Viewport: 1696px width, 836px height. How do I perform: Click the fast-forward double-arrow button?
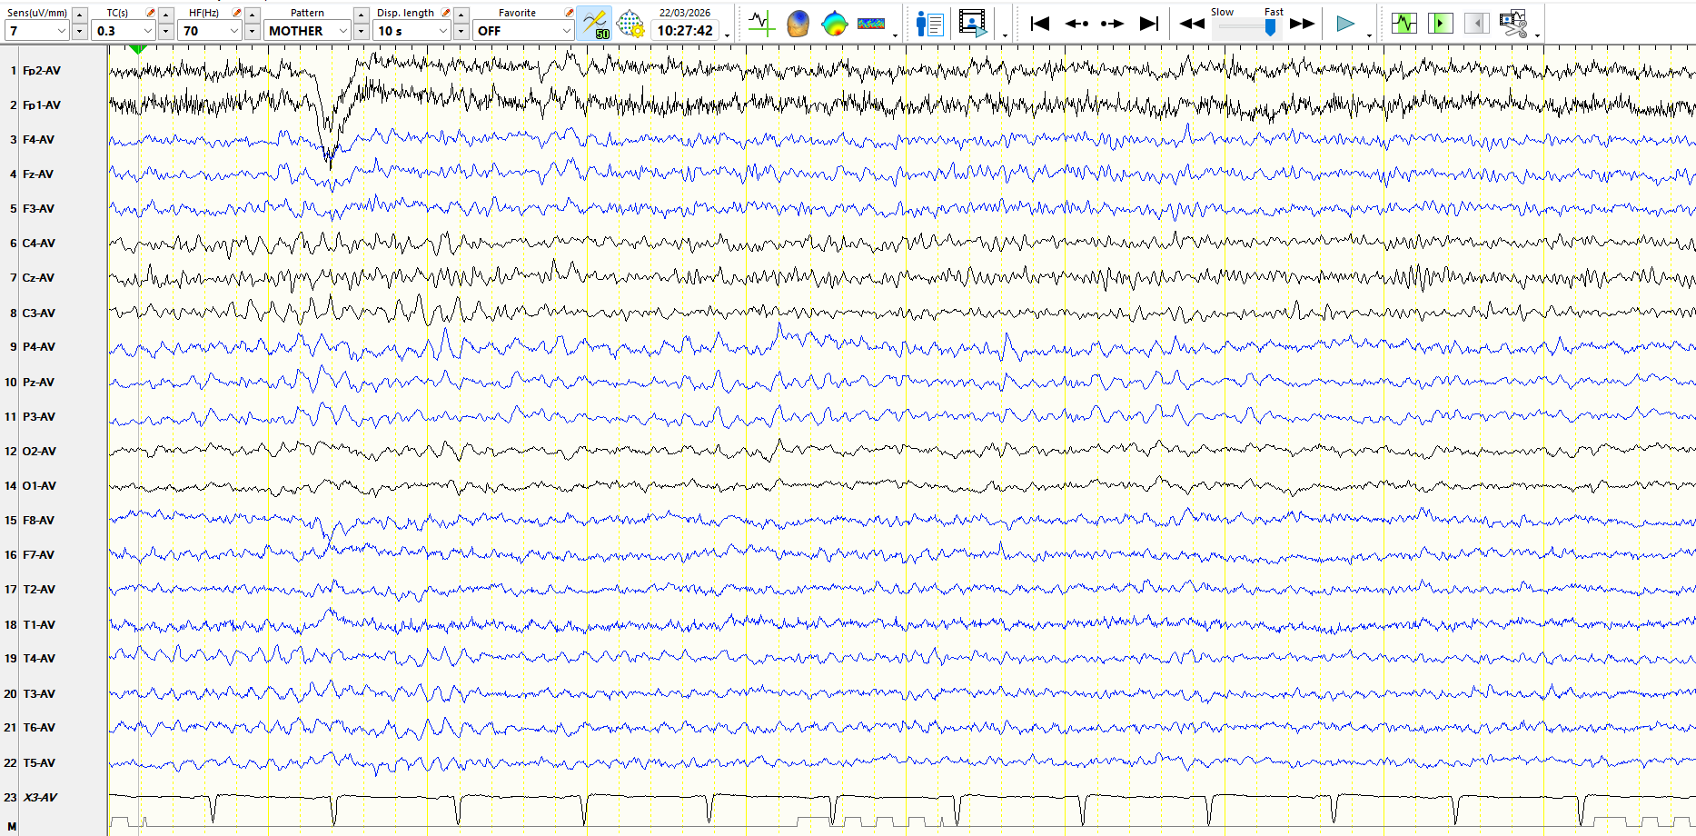tap(1302, 24)
